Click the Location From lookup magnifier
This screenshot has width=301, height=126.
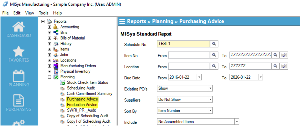pos(214,66)
